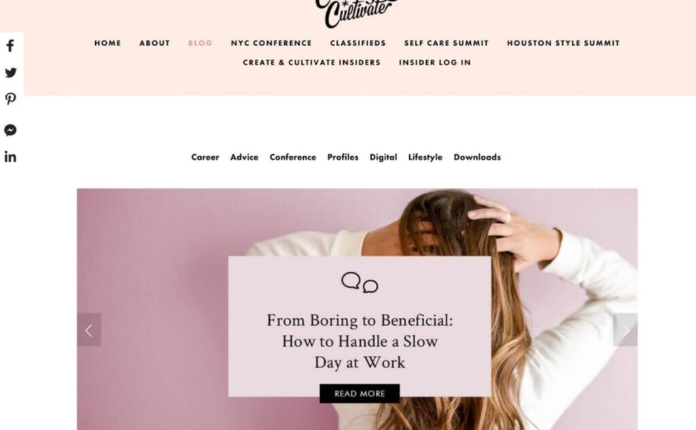
Task: Filter posts by Career category
Action: pos(205,157)
